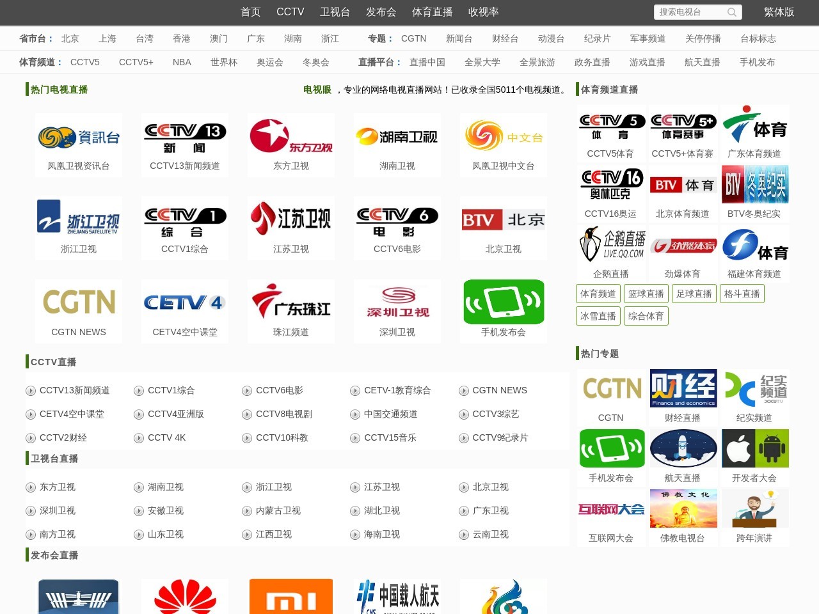
Task: Click the CETV4 channel logo
Action: [184, 303]
